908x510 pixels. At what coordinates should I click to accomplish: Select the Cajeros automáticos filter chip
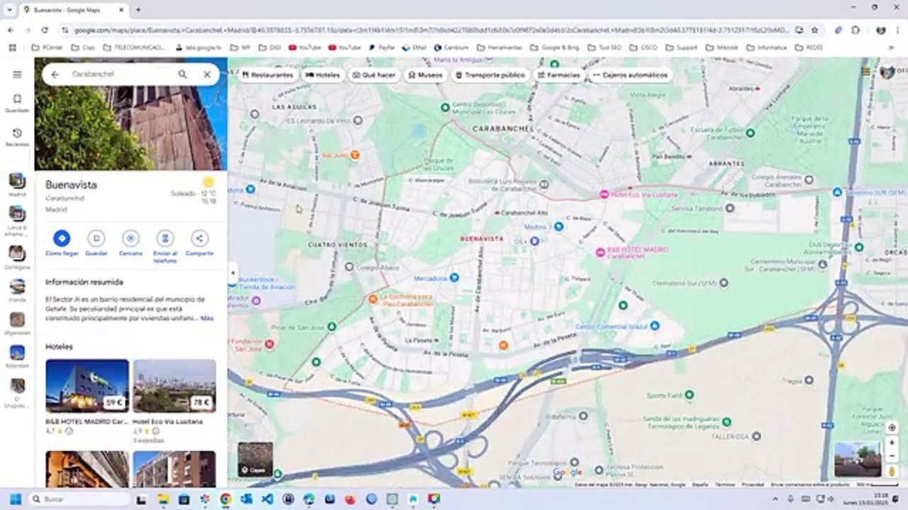coord(630,74)
